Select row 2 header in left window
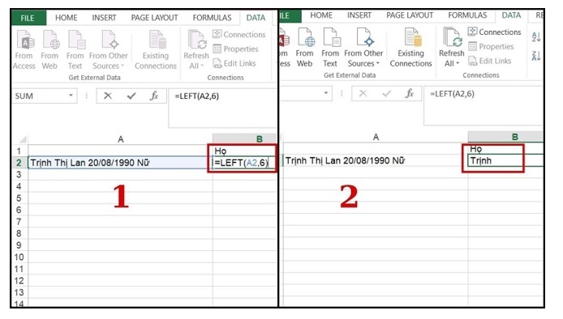Viewport: 563px width, 319px height. [x=19, y=163]
